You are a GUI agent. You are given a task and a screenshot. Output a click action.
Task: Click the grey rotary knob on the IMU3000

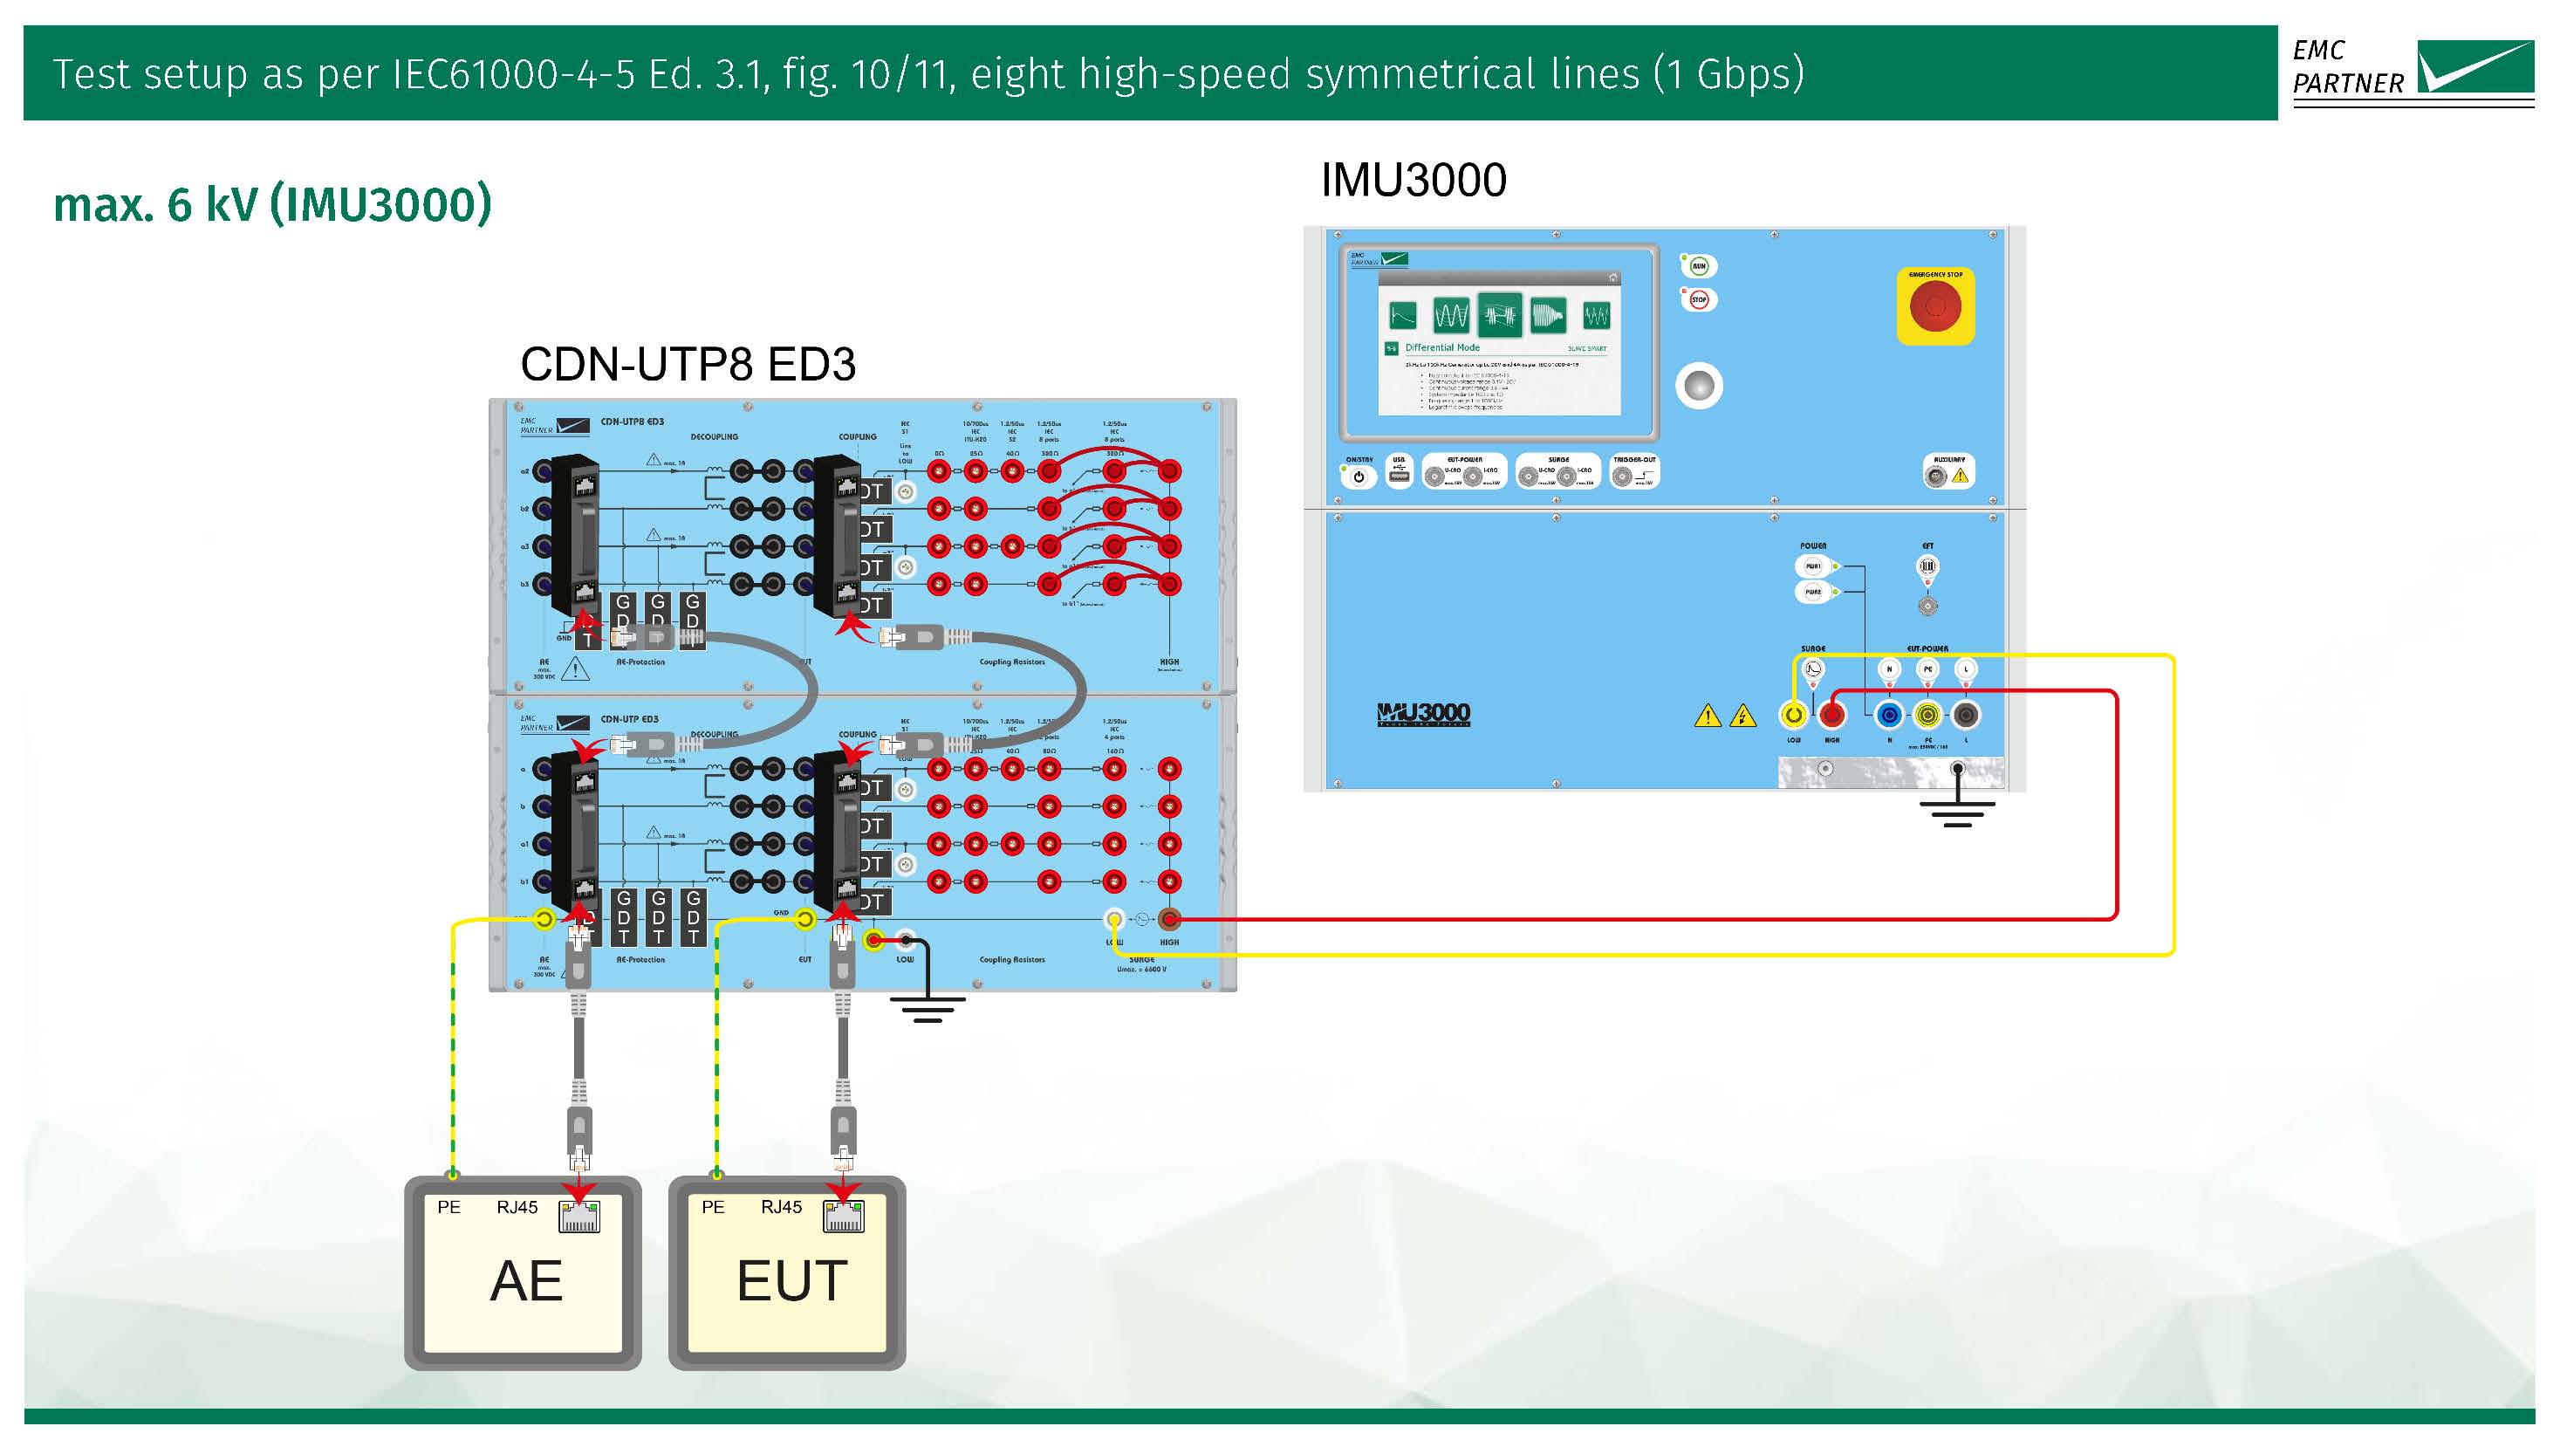point(1699,386)
